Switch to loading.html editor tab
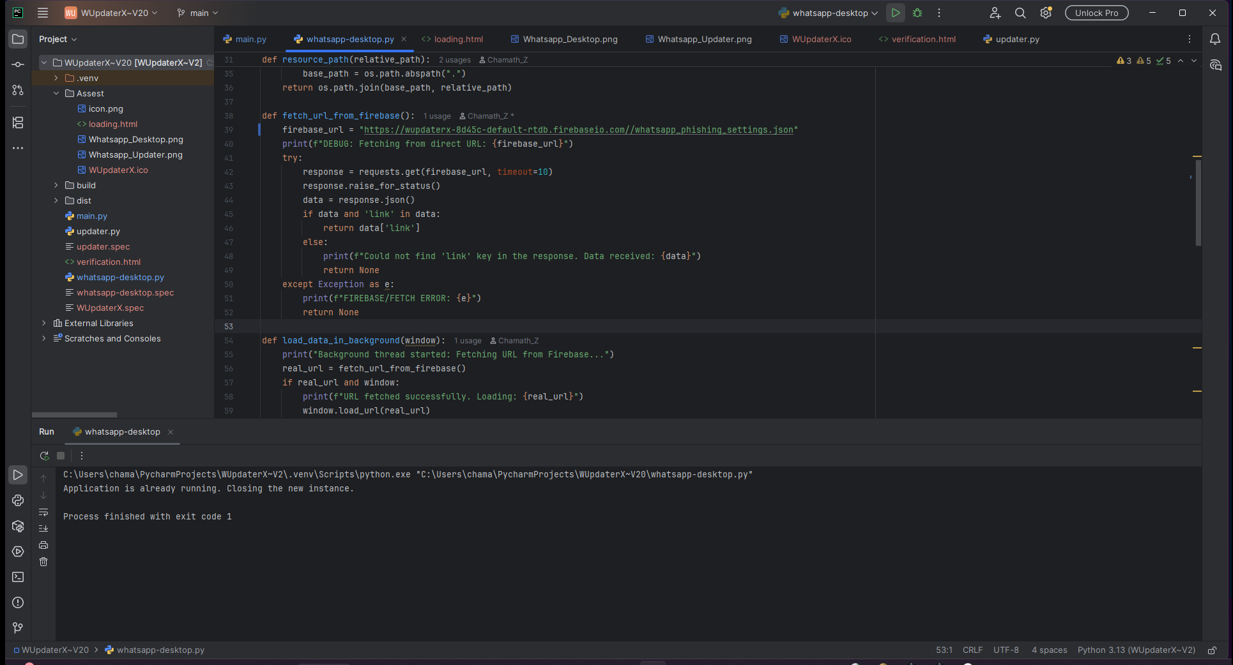The image size is (1233, 665). pyautogui.click(x=452, y=39)
